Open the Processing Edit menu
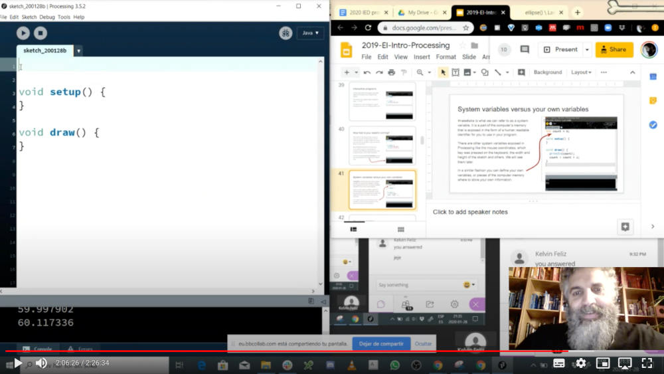This screenshot has width=664, height=374. click(14, 17)
